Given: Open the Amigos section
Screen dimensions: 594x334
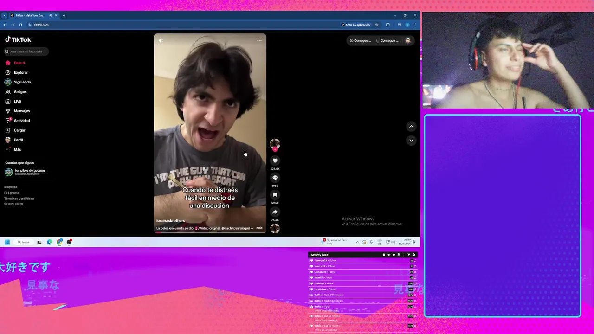Looking at the screenshot, I should (16, 92).
